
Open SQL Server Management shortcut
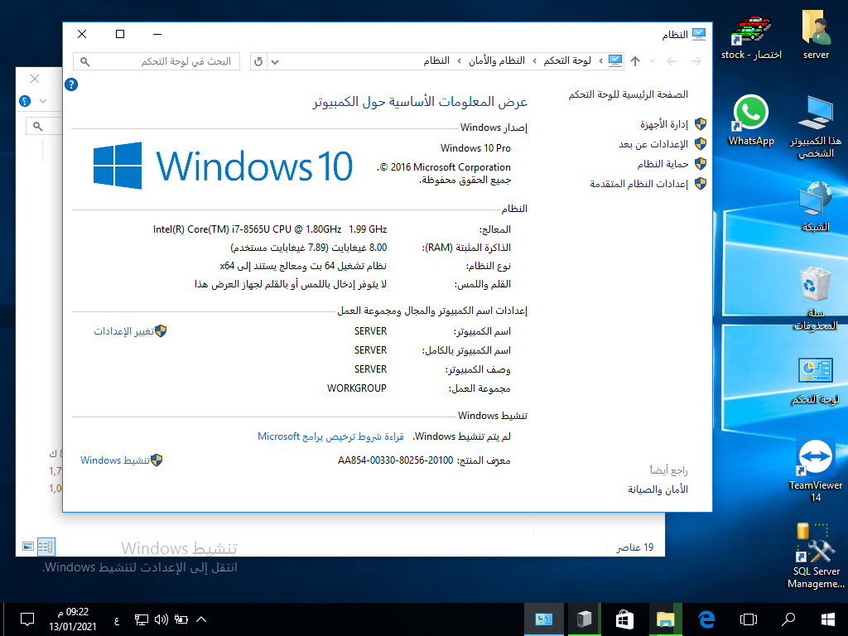pos(816,556)
